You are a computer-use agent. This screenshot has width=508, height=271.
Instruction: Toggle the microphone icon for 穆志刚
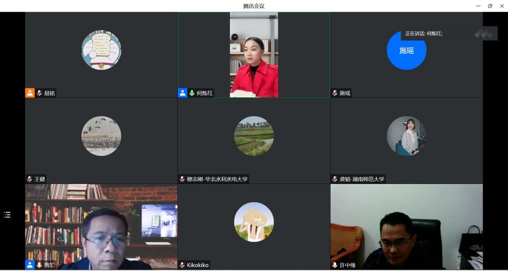[182, 179]
